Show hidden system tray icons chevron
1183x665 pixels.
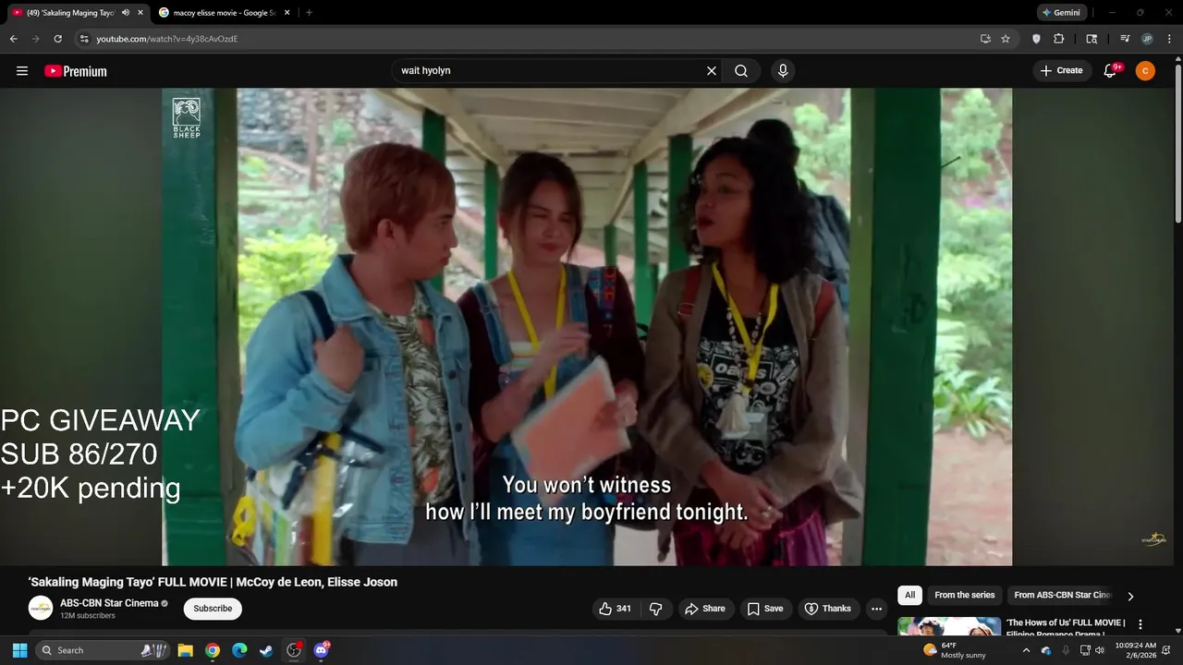1026,650
